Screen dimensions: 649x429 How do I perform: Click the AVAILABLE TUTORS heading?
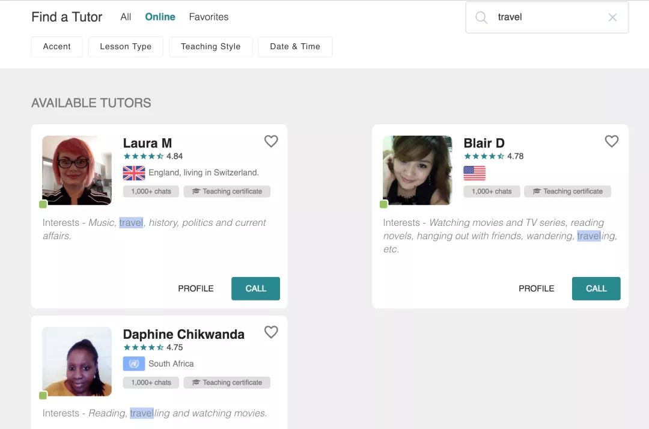pyautogui.click(x=91, y=103)
